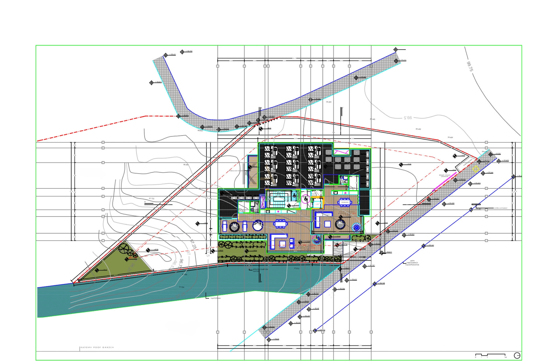Select the +98.700 elevation marker symbol
The height and width of the screenshot is (361, 557).
(x=182, y=52)
